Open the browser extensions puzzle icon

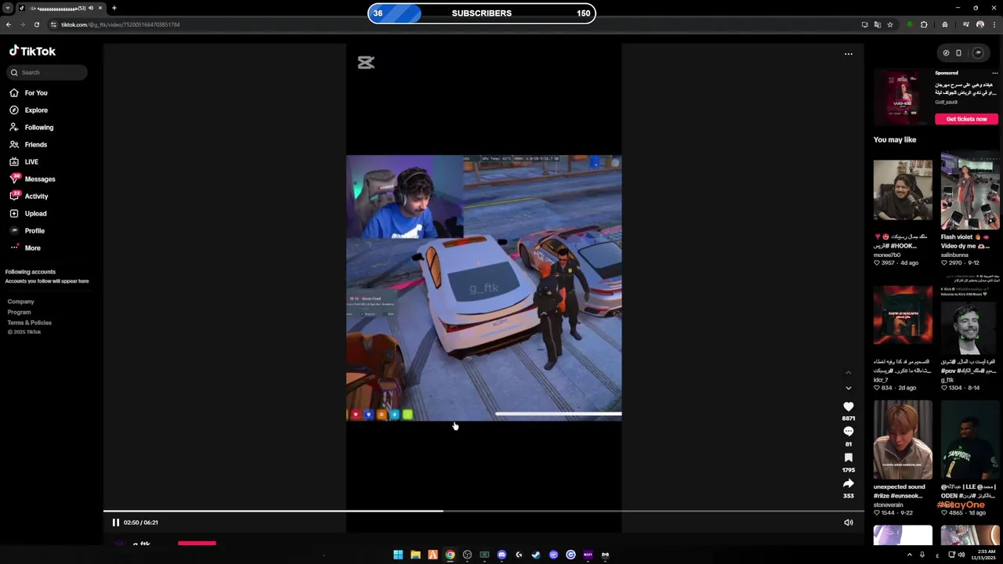(x=924, y=24)
